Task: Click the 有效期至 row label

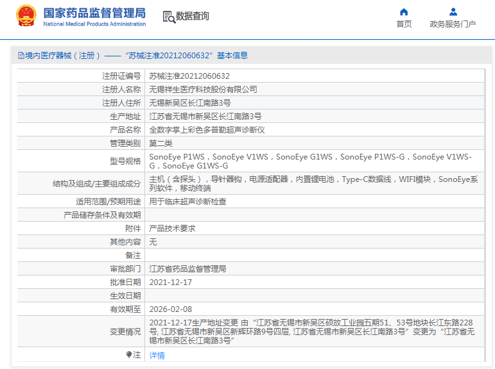Action: tap(125, 309)
